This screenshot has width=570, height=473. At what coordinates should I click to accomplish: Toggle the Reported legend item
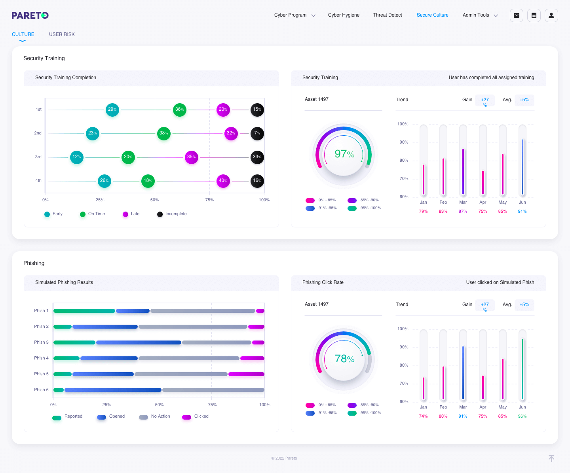(67, 416)
